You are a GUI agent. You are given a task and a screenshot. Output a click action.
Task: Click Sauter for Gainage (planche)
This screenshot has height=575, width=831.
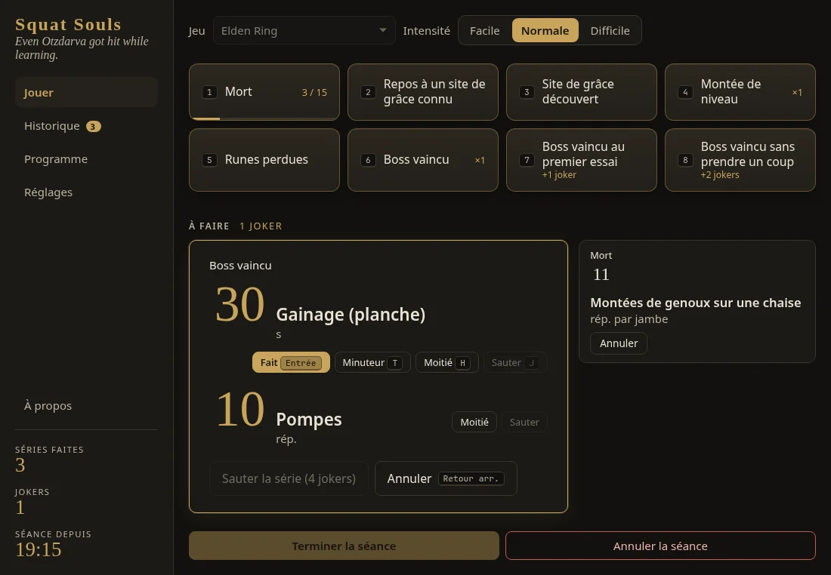tap(515, 363)
